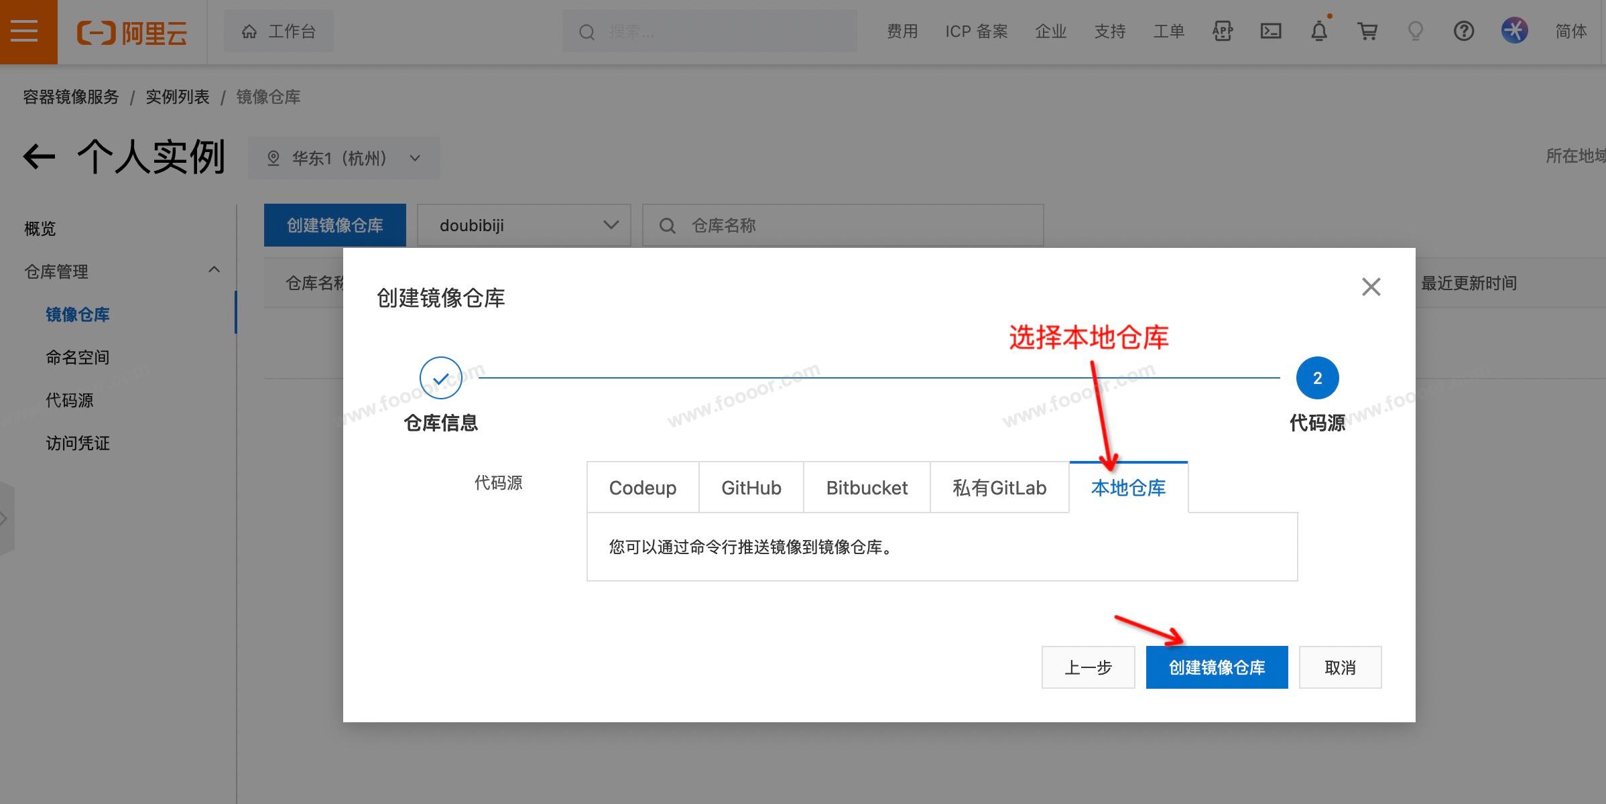Viewport: 1606px width, 804px height.
Task: Open the hamburger main menu
Action: (x=25, y=31)
